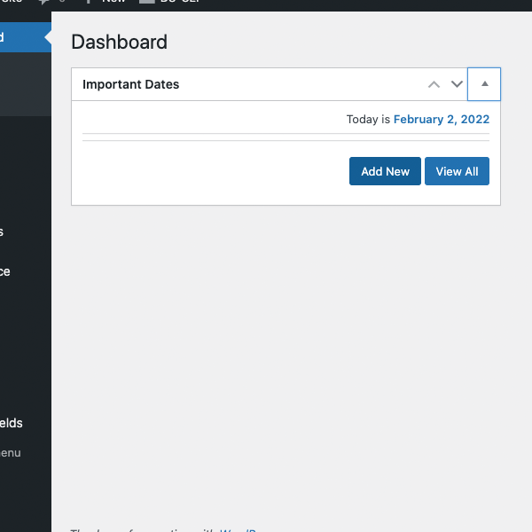Viewport: 532px width, 532px height.
Task: Open the Custom Fields sidebar menu
Action: tap(11, 423)
